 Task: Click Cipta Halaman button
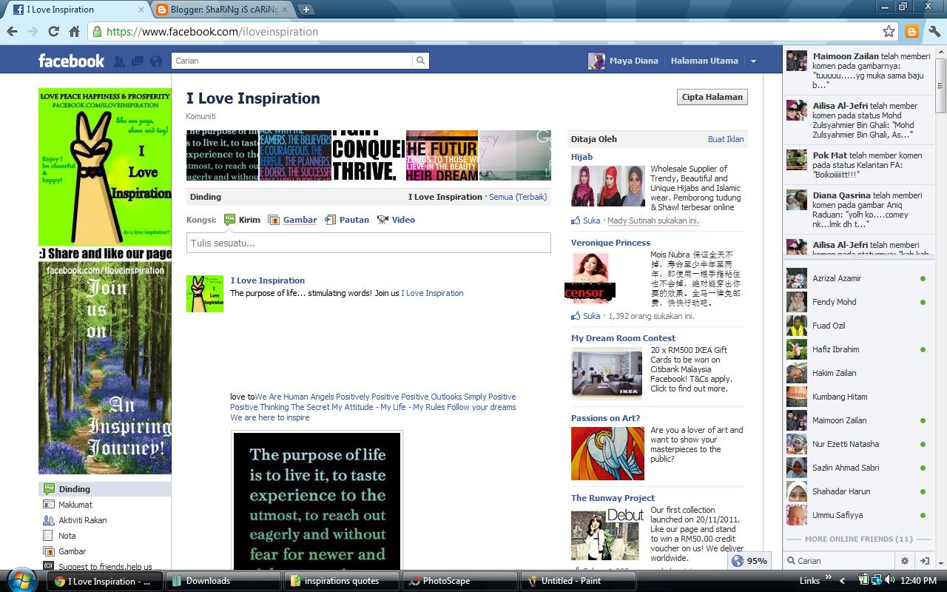click(x=712, y=97)
